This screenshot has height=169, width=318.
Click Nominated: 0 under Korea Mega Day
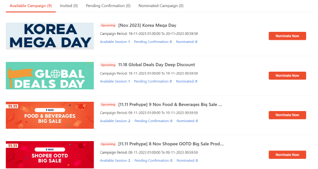pyautogui.click(x=186, y=42)
